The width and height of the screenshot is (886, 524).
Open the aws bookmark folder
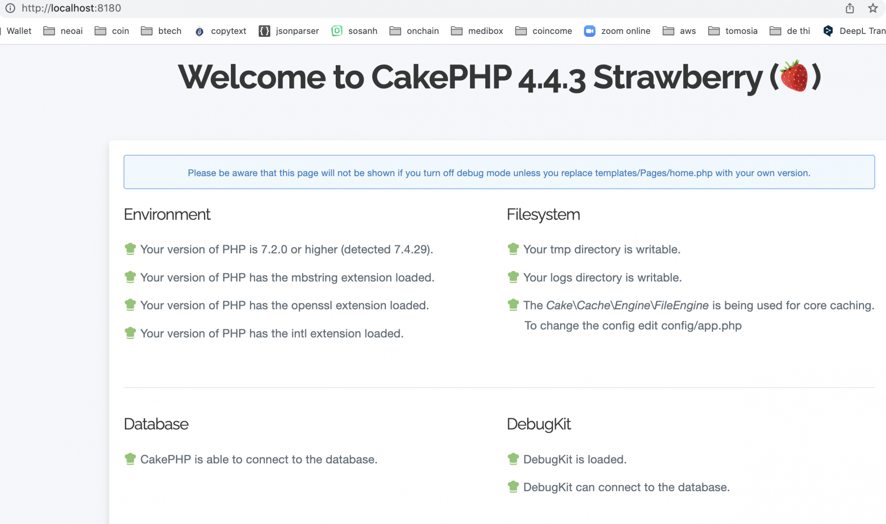pyautogui.click(x=679, y=31)
